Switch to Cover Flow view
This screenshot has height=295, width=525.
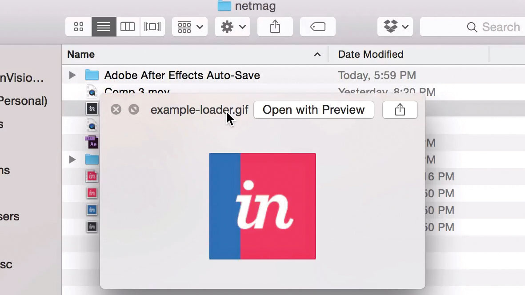point(152,27)
